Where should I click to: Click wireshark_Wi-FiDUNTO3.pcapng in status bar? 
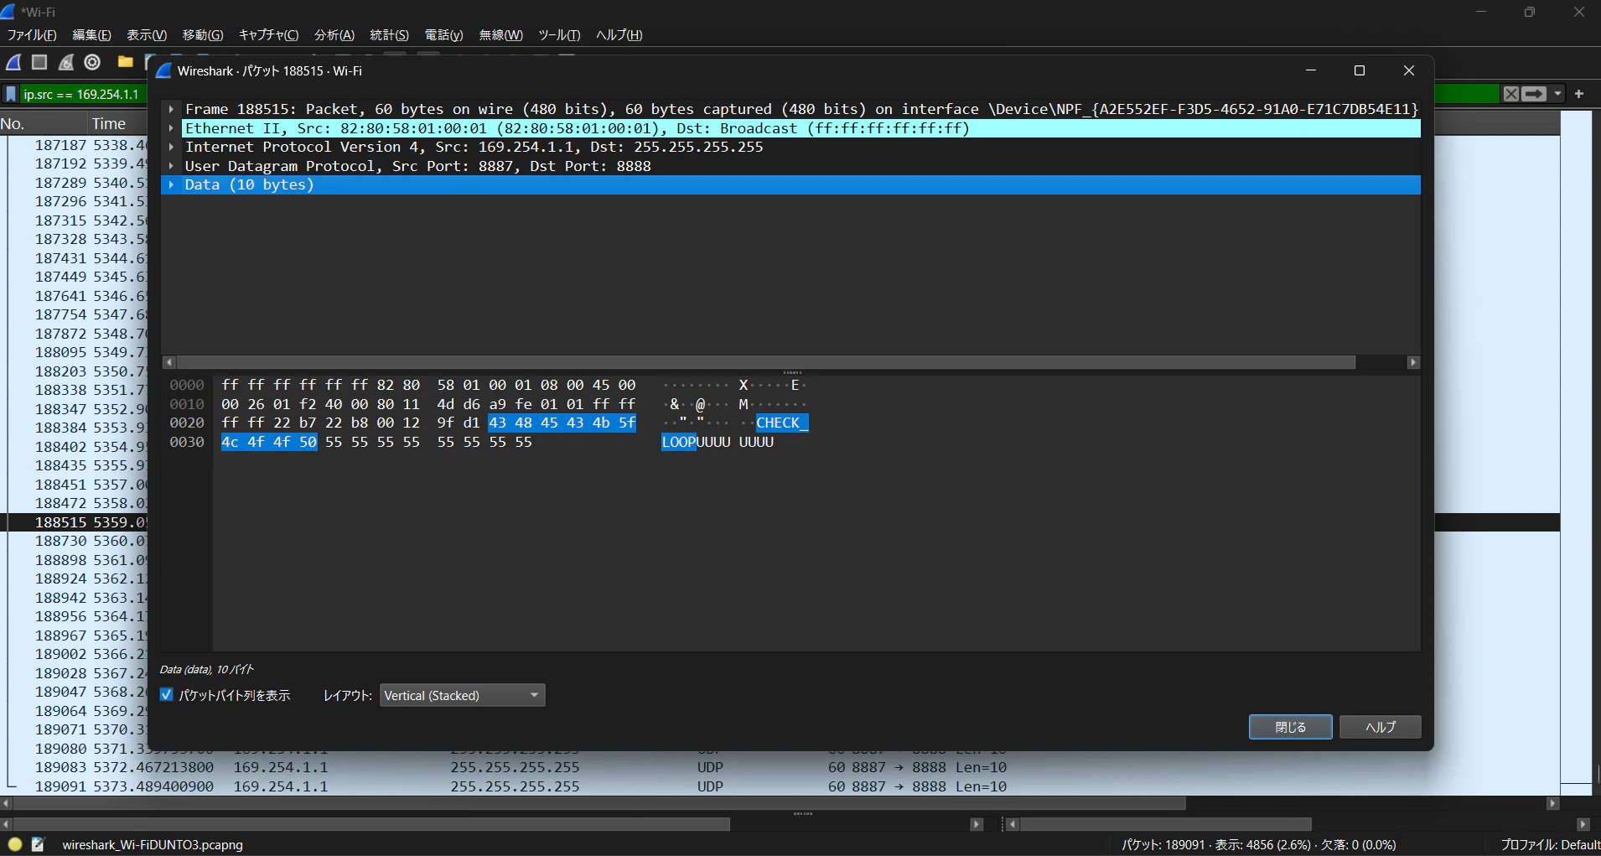tap(153, 844)
